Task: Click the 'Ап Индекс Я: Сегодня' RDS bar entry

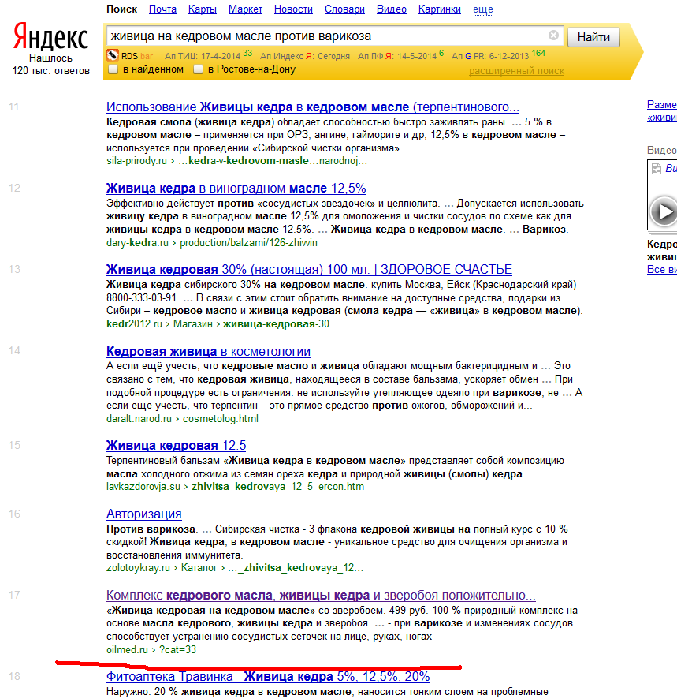Action: coord(305,56)
